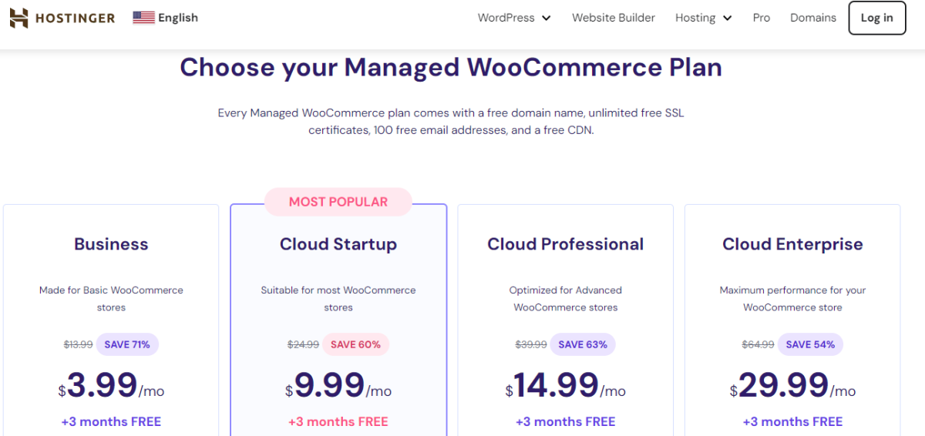
Task: Open the Pro page
Action: pyautogui.click(x=762, y=18)
